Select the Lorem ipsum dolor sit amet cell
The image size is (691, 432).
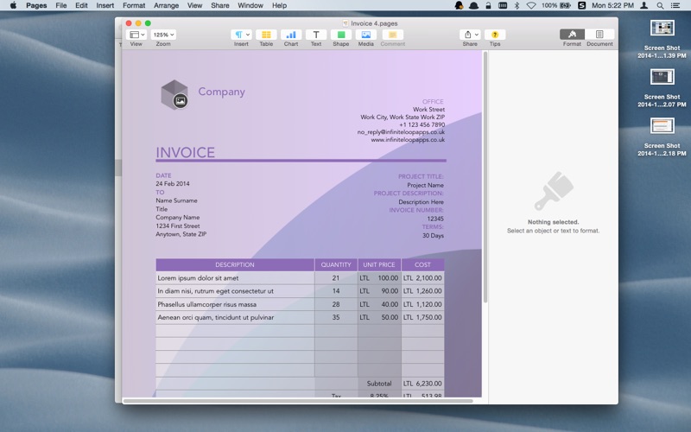coord(235,278)
